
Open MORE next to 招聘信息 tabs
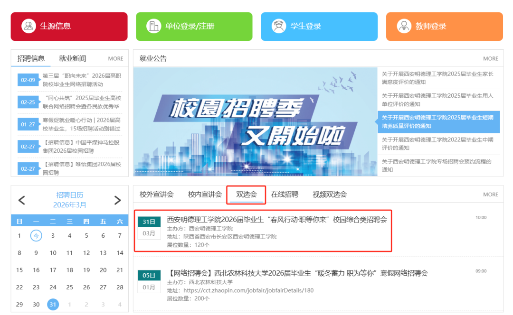(x=115, y=59)
